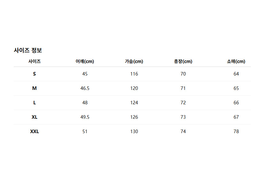Select sleeve value 78 for size XXL
This screenshot has height=192, width=256.
[x=236, y=132]
